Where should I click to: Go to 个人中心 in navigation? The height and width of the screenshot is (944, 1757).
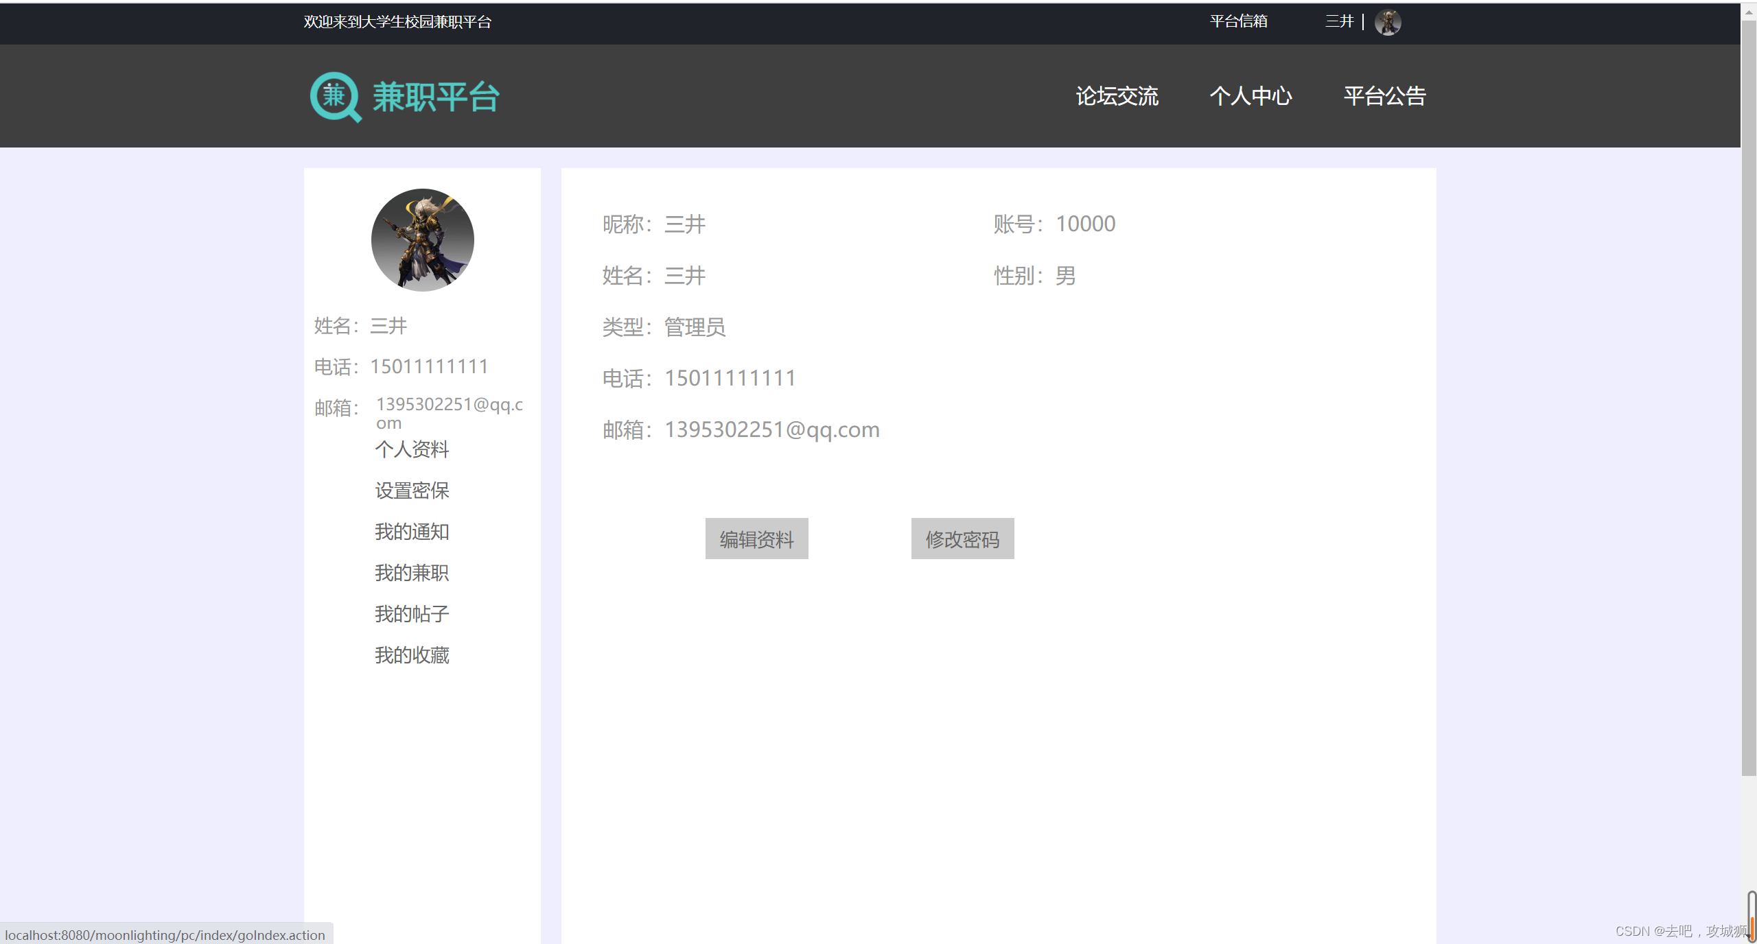tap(1250, 96)
